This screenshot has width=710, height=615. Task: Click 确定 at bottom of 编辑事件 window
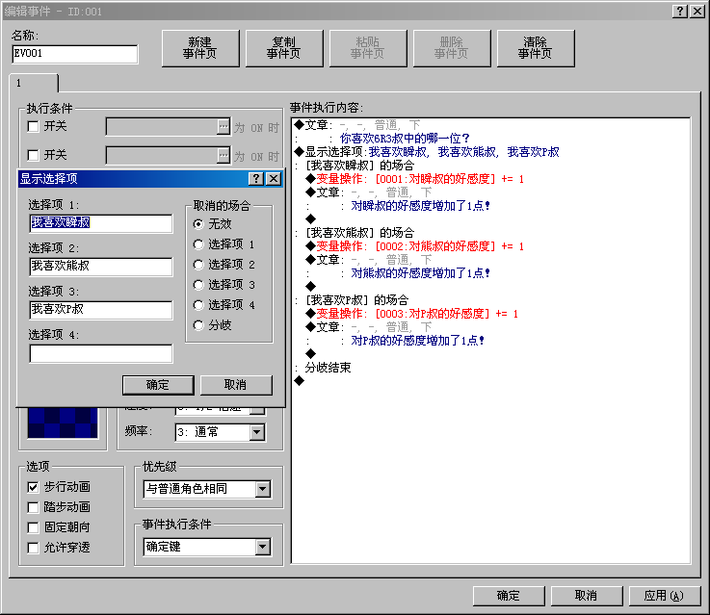509,596
